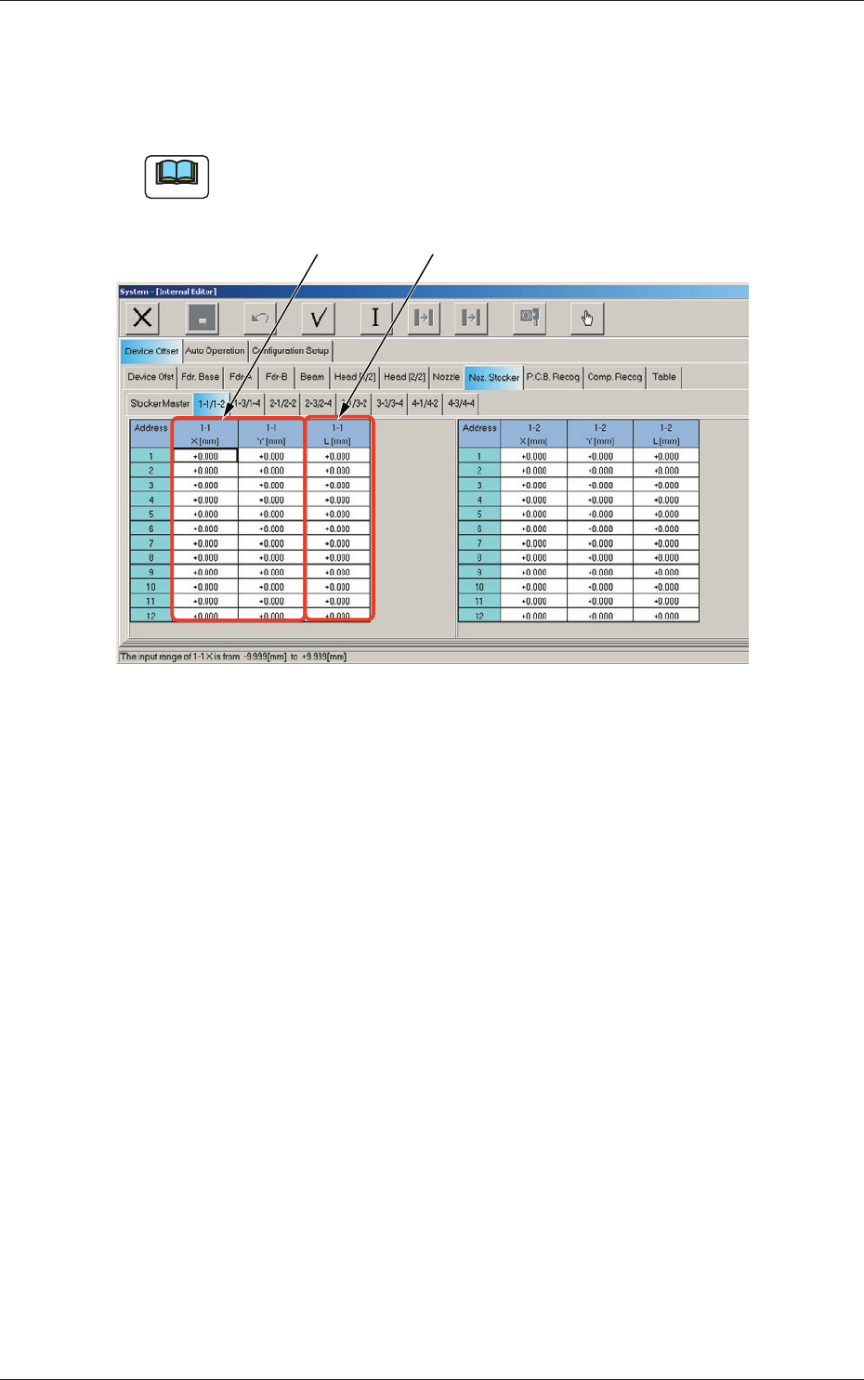Viewport: 864px width, 1380px height.
Task: Click the pointing hand icon
Action: (587, 318)
